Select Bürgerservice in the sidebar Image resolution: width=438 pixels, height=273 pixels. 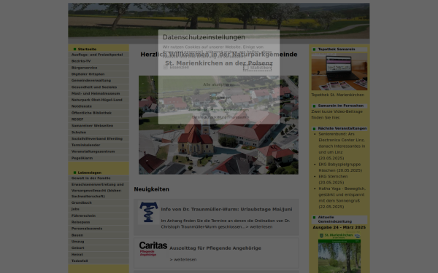point(99,68)
